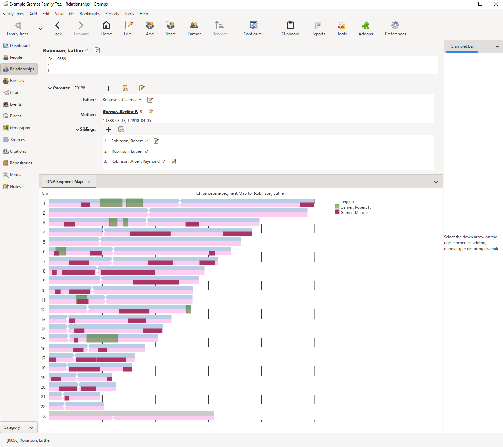Switch to the Charts view

(19, 93)
